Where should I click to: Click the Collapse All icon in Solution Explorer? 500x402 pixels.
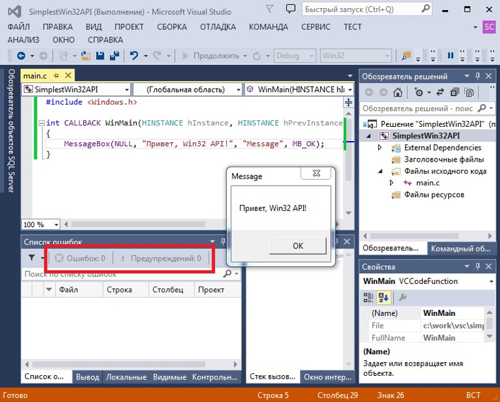coord(453,92)
